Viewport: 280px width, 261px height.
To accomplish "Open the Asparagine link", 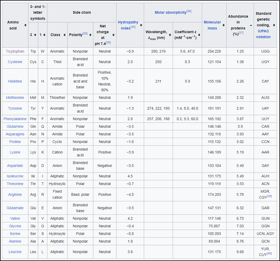I will pyautogui.click(x=15, y=134).
